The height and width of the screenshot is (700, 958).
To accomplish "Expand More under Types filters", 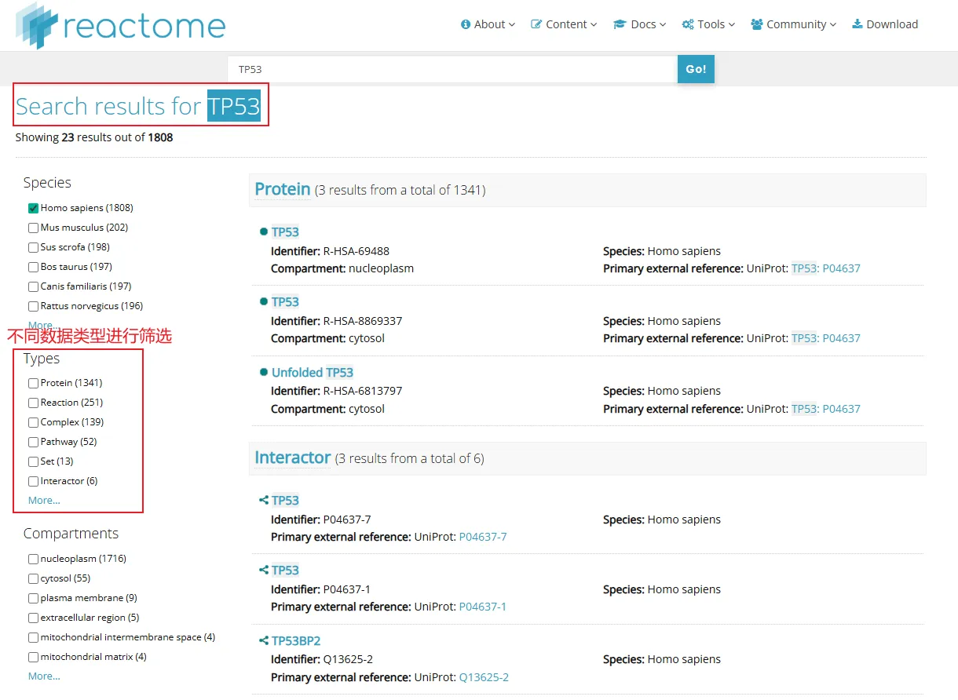I will 44,500.
